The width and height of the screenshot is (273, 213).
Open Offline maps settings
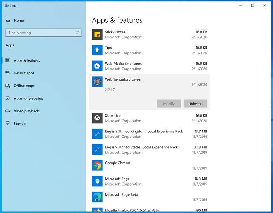pyautogui.click(x=24, y=86)
